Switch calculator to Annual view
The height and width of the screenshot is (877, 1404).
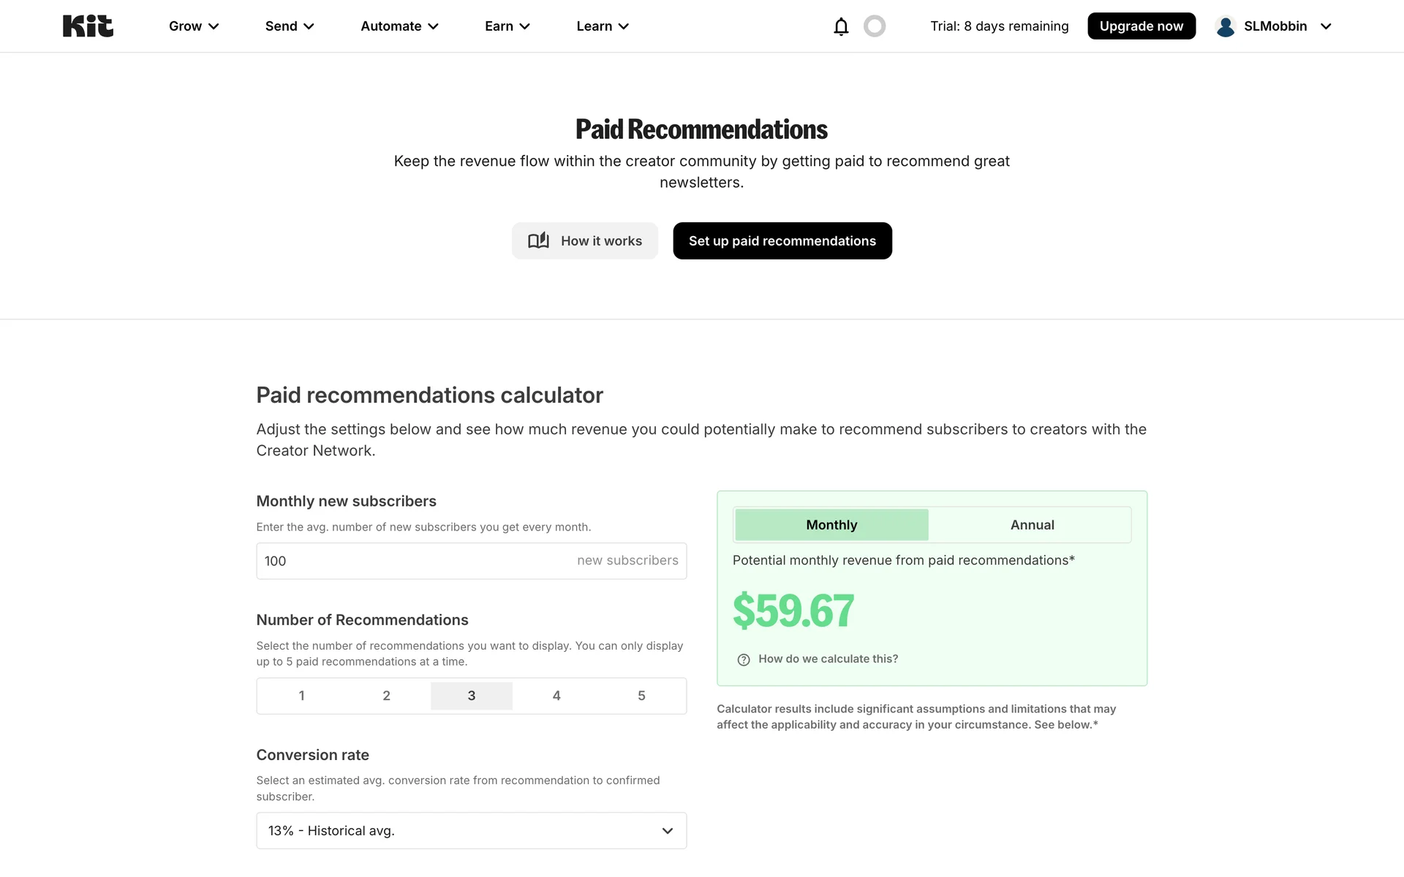coord(1032,525)
